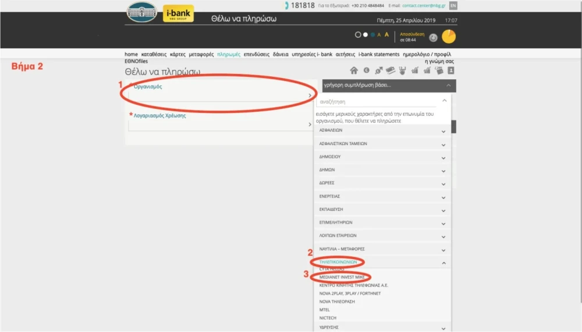Select the large A font size
The width and height of the screenshot is (582, 332).
click(387, 34)
